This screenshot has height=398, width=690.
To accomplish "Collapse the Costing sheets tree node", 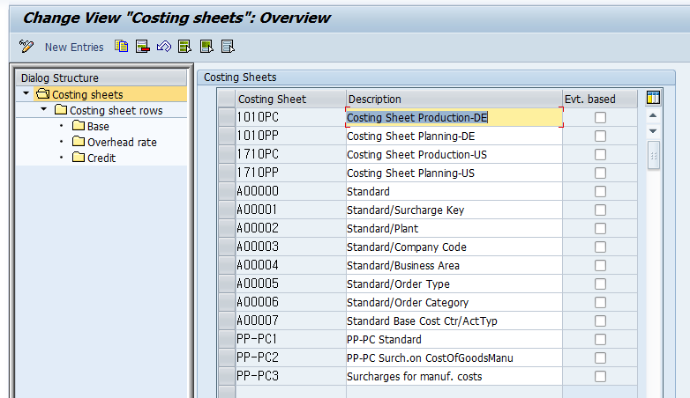I will point(26,93).
